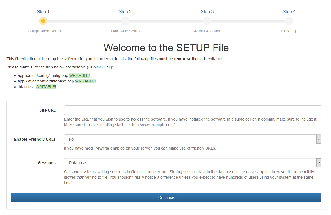Click the Step 2 circle indicator
The image size is (331, 215).
click(x=125, y=21)
